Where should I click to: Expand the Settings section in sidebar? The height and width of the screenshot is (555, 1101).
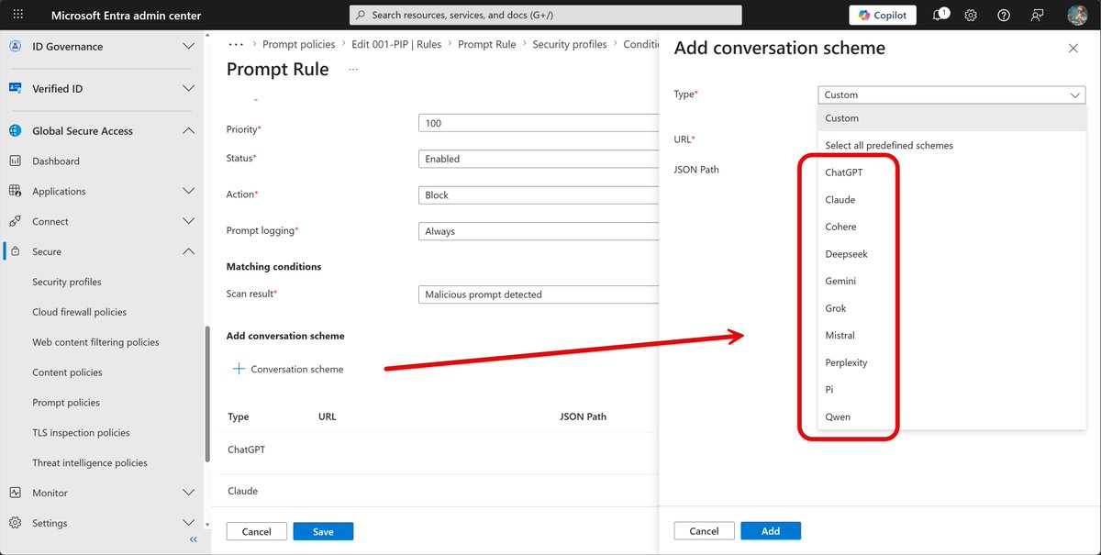[x=188, y=523]
